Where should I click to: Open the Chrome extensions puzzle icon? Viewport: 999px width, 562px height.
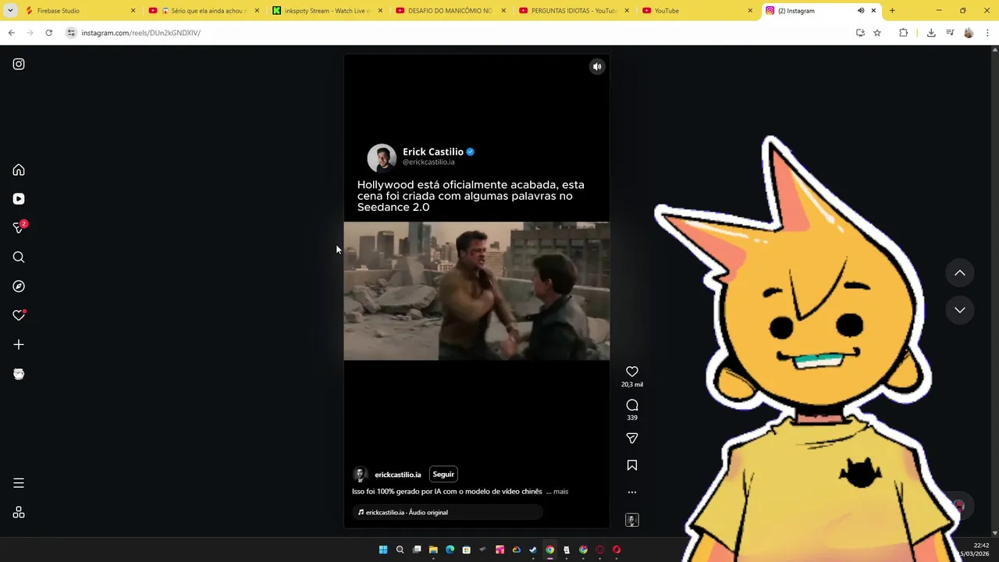click(x=903, y=33)
